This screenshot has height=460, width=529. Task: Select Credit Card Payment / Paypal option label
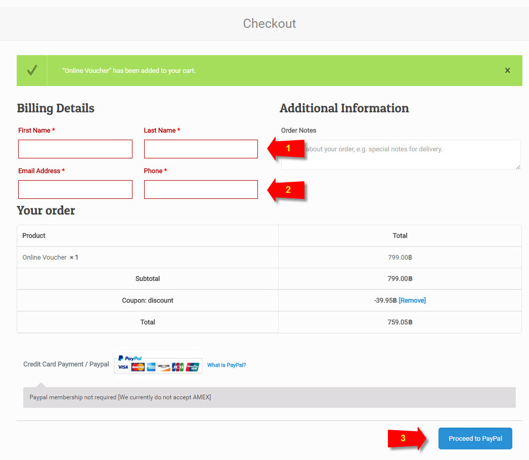66,364
